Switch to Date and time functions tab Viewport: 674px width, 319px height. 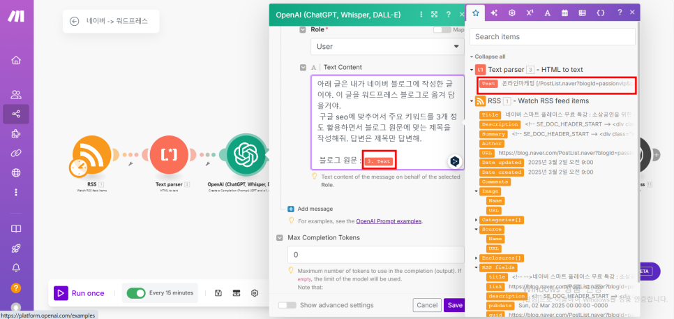[565, 13]
